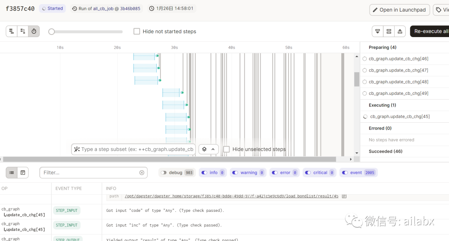Click the top panel layout icon

click(x=400, y=31)
